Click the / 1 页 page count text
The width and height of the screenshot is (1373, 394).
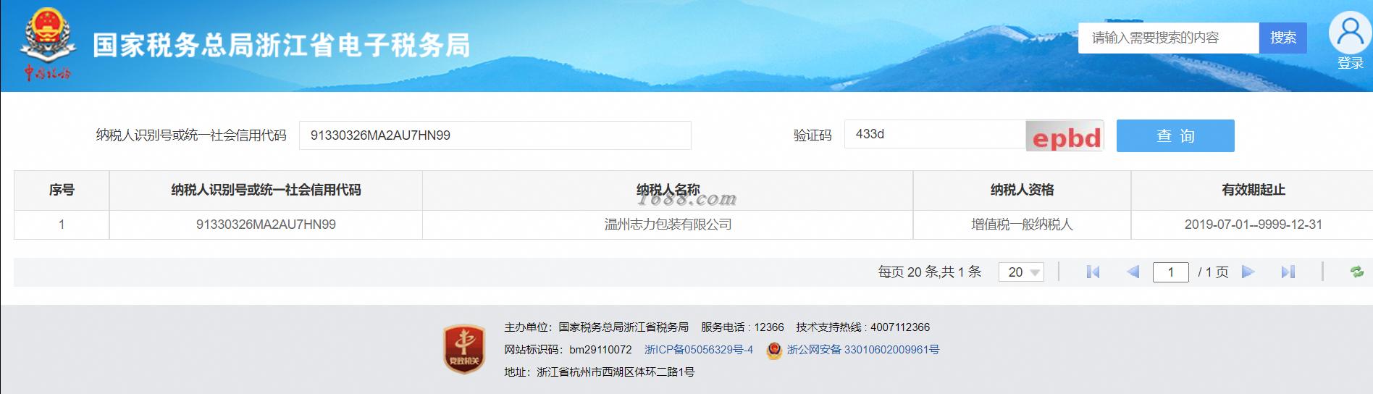tap(1213, 272)
